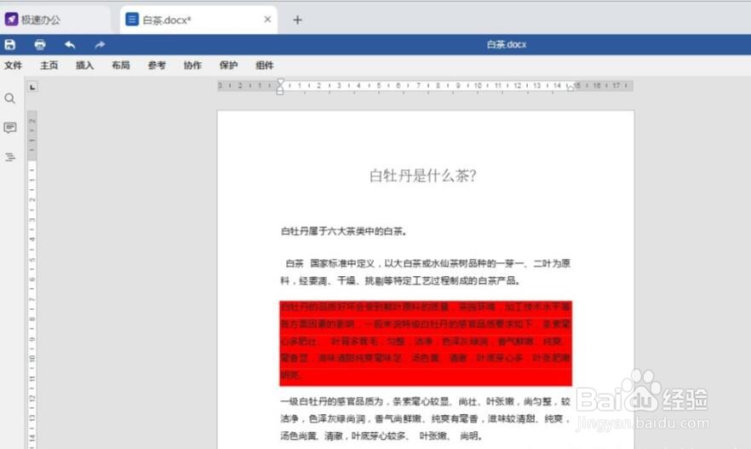Click the vertical ruler at mark 8
This screenshot has height=449, width=751.
(x=32, y=319)
